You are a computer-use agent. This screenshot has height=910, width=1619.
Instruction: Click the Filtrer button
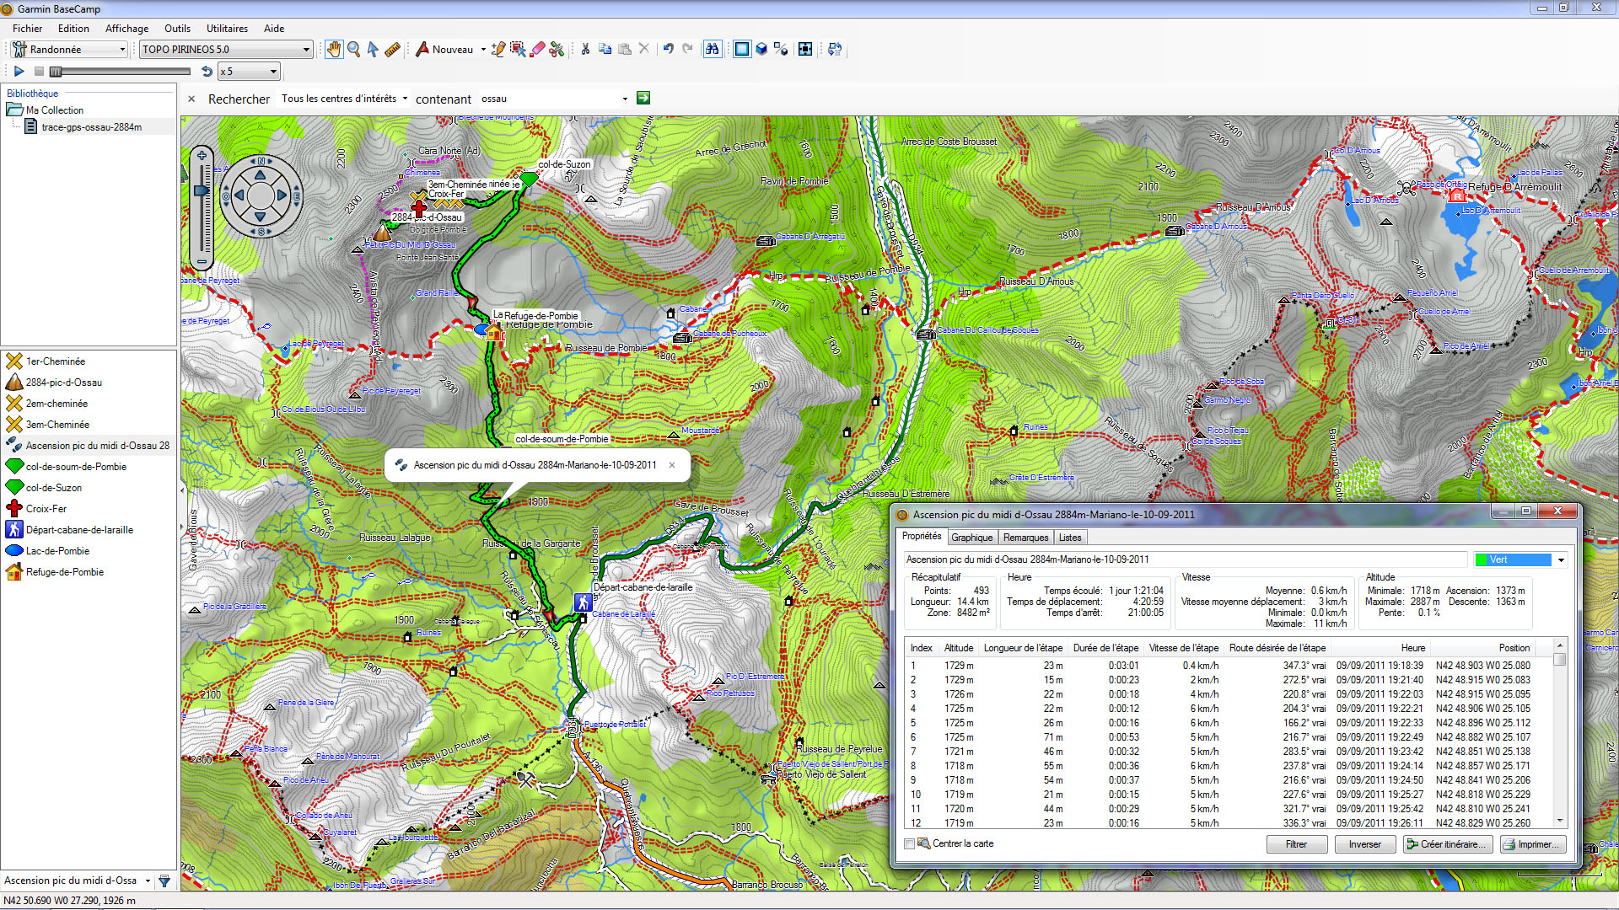(1297, 844)
